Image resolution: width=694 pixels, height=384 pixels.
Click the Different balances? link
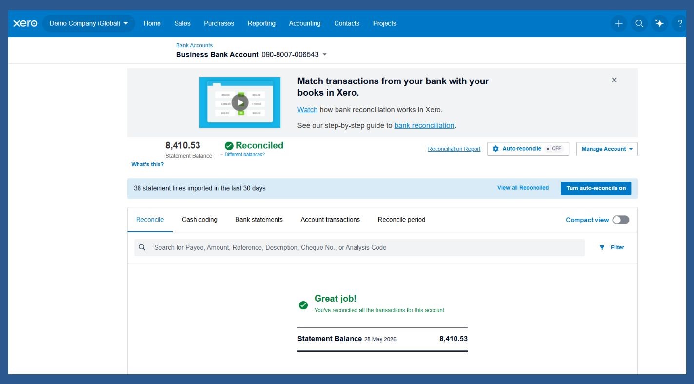tap(244, 155)
